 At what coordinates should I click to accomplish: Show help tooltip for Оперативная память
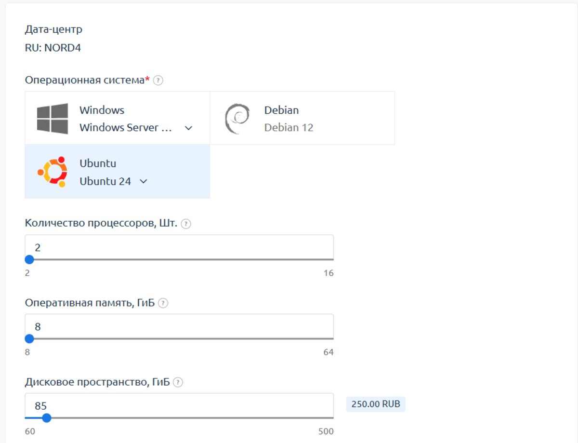pyautogui.click(x=163, y=303)
